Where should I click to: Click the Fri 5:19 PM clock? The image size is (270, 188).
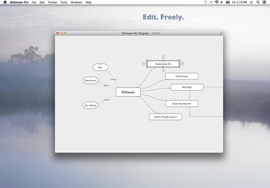(x=239, y=2)
